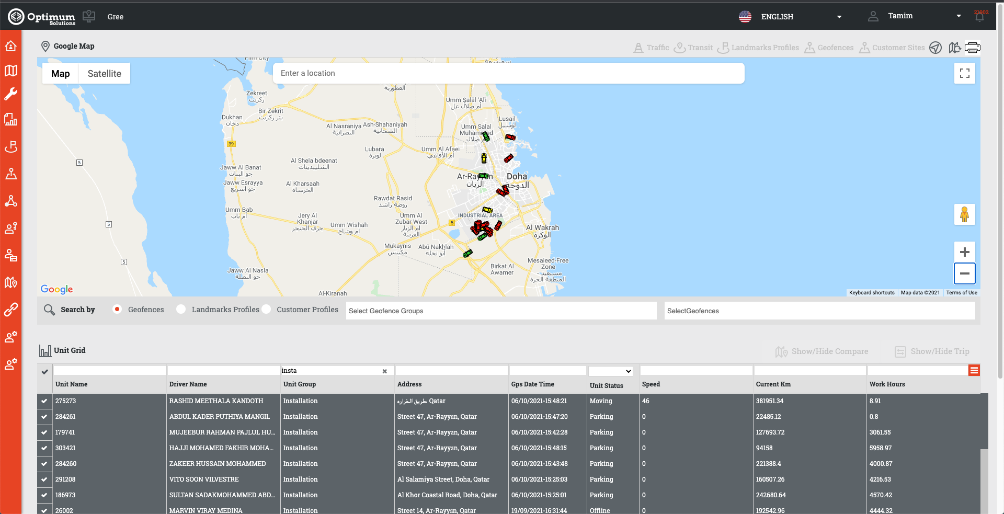Open the bottom user gear sidebar icon

click(11, 364)
